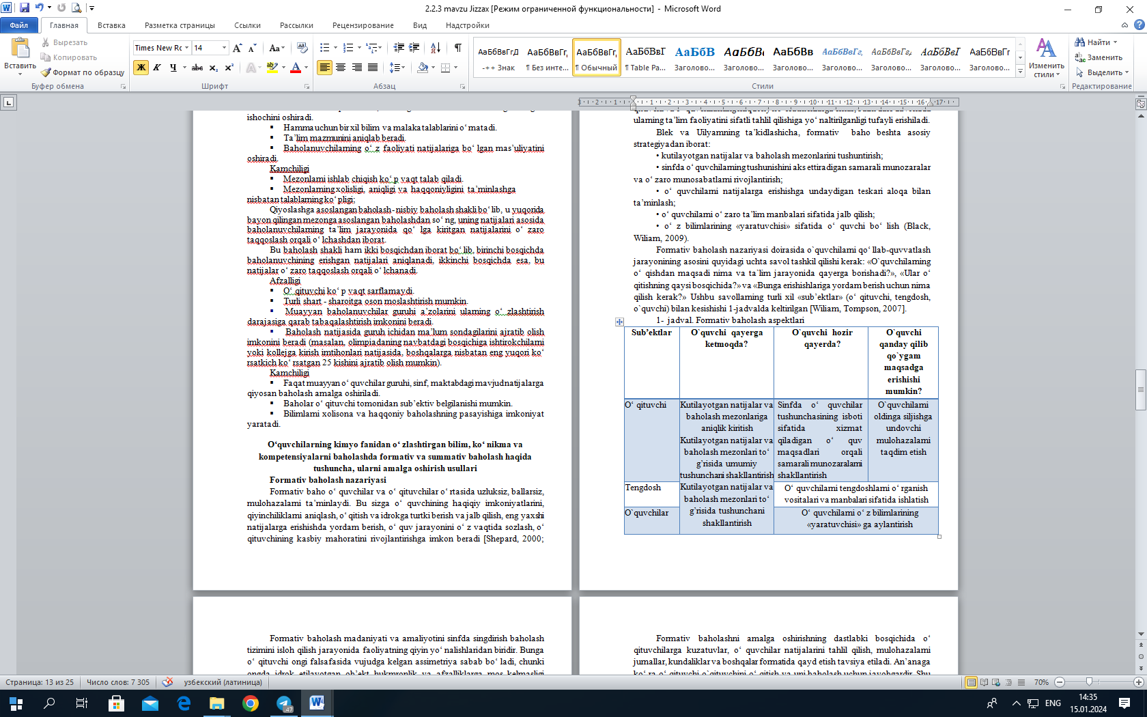This screenshot has width=1147, height=717.
Task: Expand the font size dropdown
Action: [x=224, y=48]
